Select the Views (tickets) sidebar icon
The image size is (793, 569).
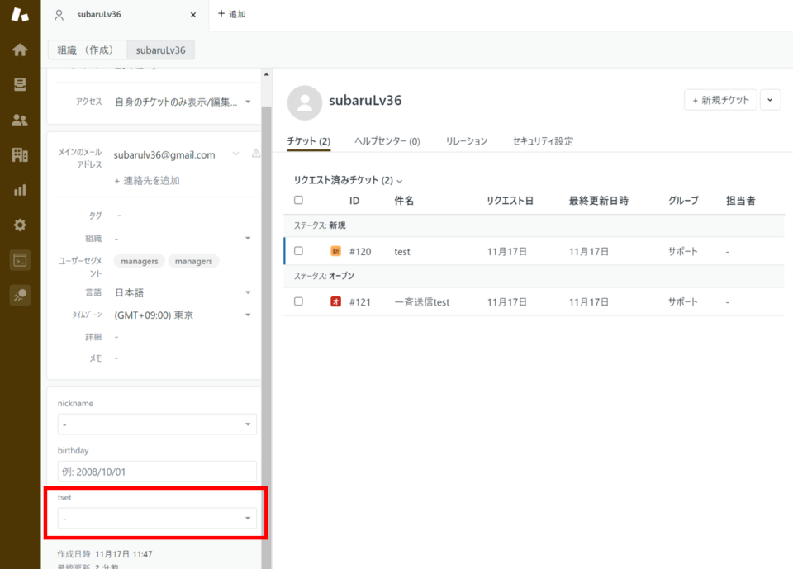coord(20,84)
